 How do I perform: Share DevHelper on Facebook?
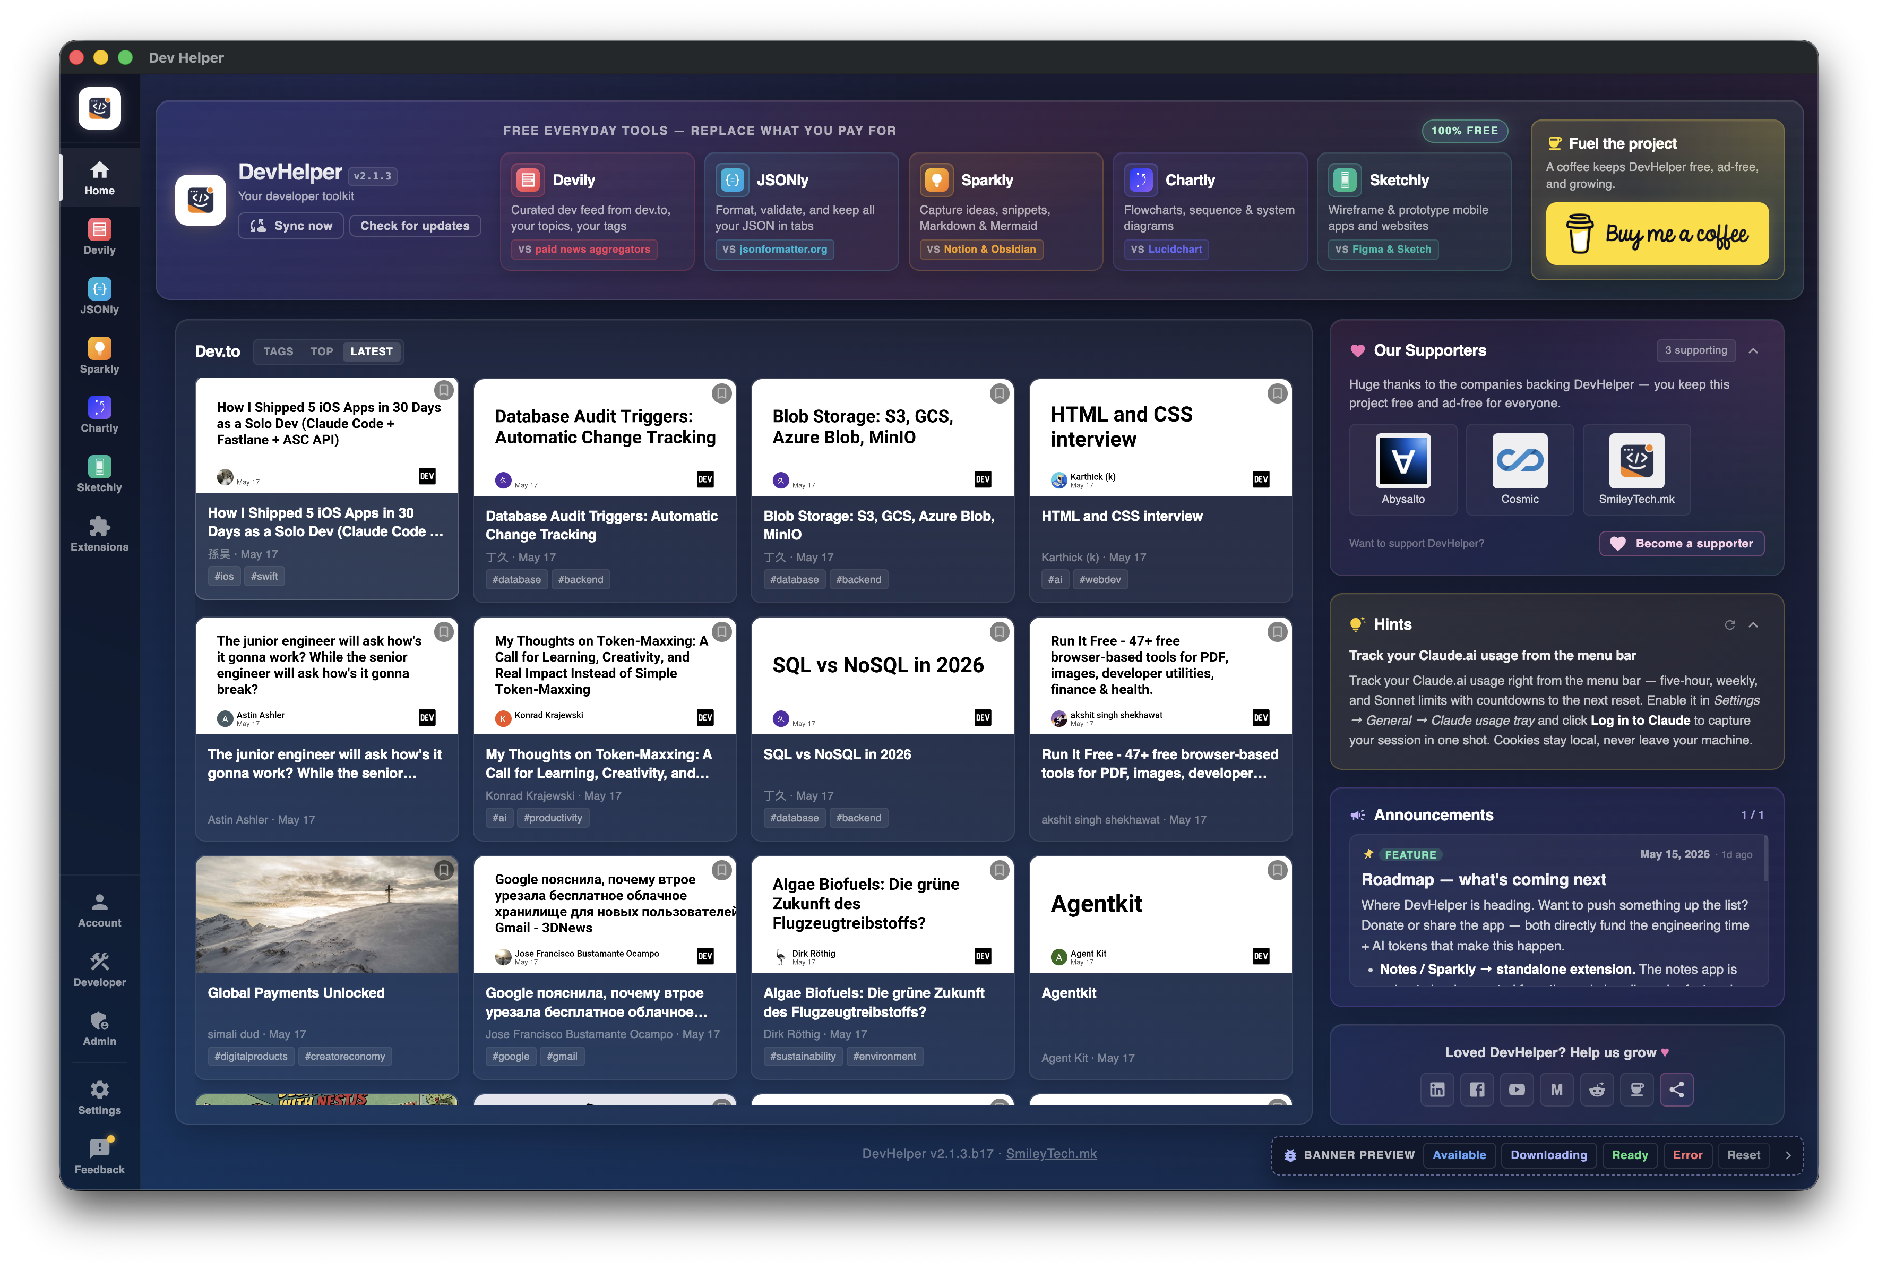1477,1090
